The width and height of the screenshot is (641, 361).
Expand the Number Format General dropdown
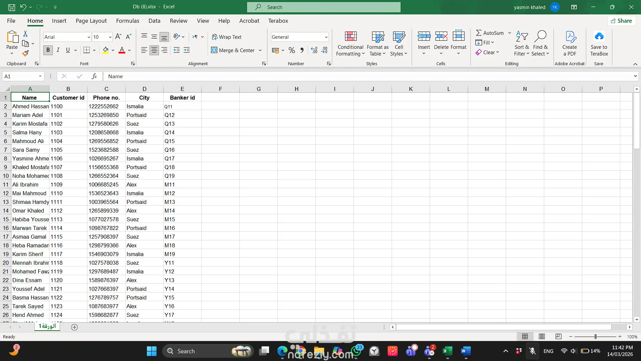[x=326, y=37]
